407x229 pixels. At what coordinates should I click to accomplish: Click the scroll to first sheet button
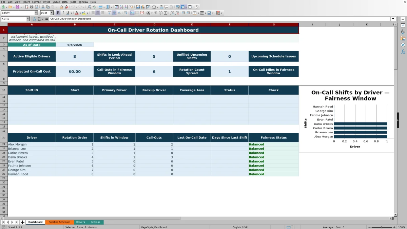point(3,222)
